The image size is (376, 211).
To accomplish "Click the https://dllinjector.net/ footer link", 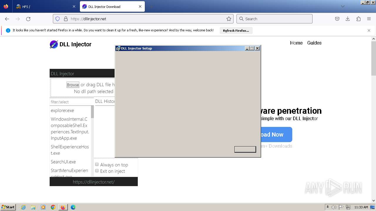I will (x=94, y=182).
